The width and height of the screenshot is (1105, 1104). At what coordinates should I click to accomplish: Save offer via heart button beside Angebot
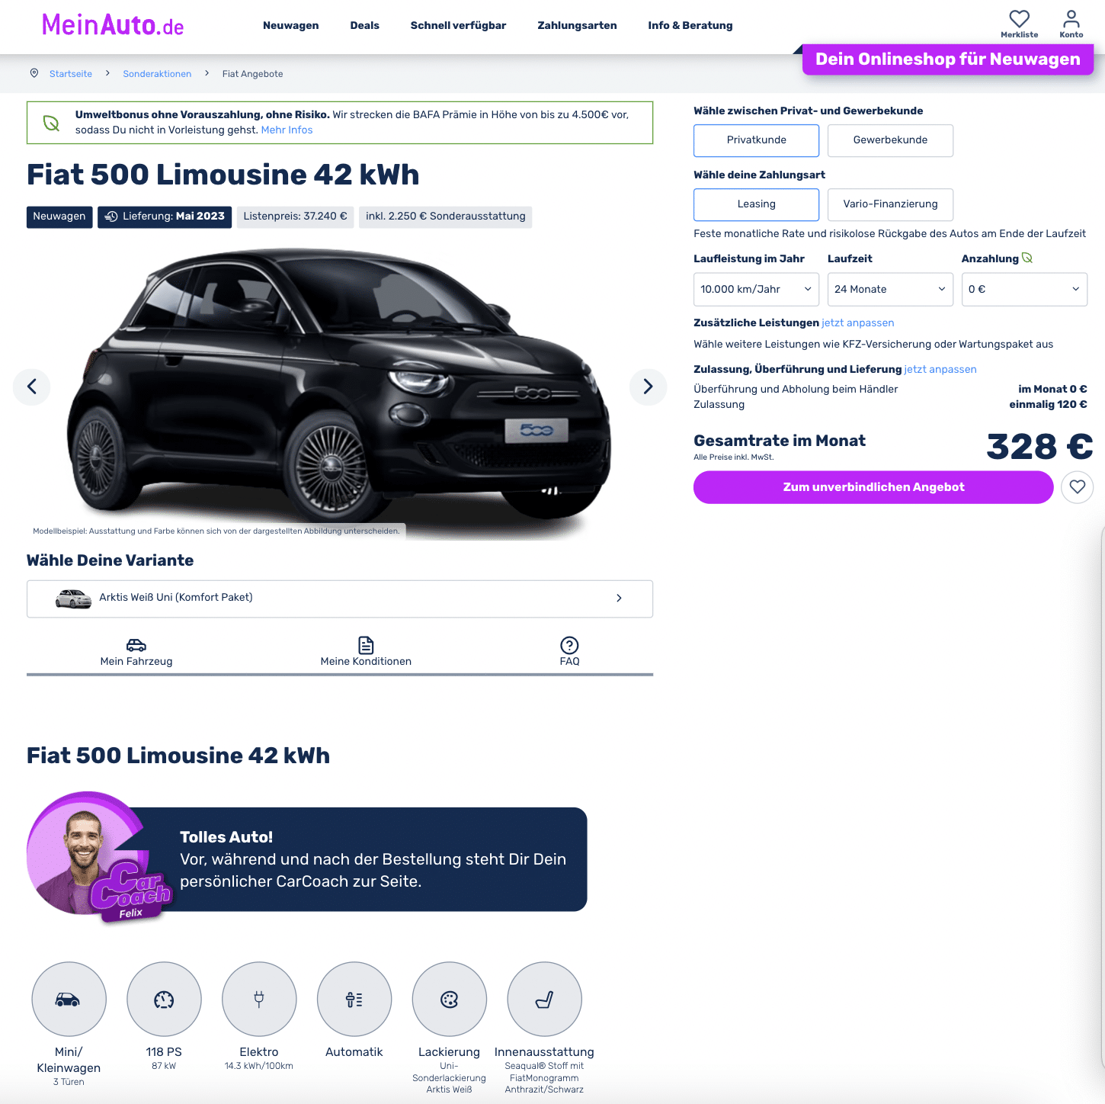coord(1077,487)
